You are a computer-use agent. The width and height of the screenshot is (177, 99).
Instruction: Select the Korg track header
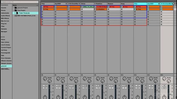pos(127,4)
